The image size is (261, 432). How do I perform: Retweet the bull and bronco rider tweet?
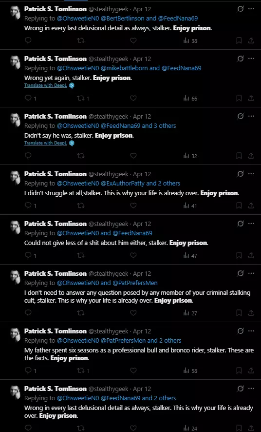[81, 370]
